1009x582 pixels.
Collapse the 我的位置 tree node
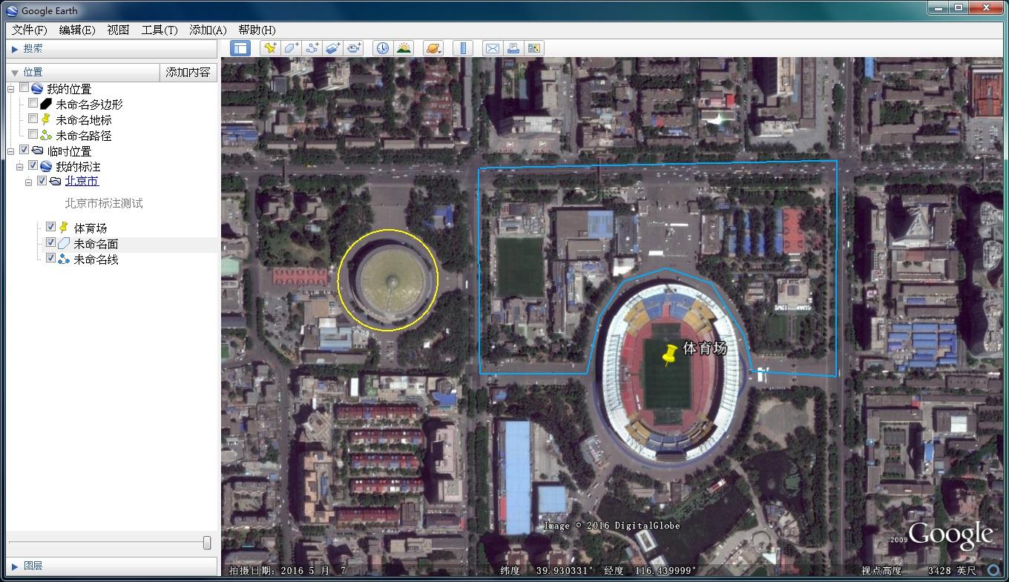(x=11, y=88)
